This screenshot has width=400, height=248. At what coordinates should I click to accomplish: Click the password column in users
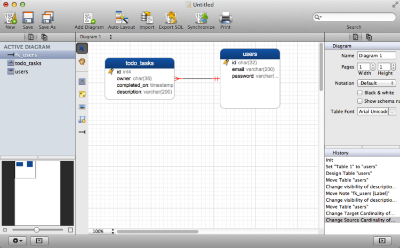(x=255, y=76)
